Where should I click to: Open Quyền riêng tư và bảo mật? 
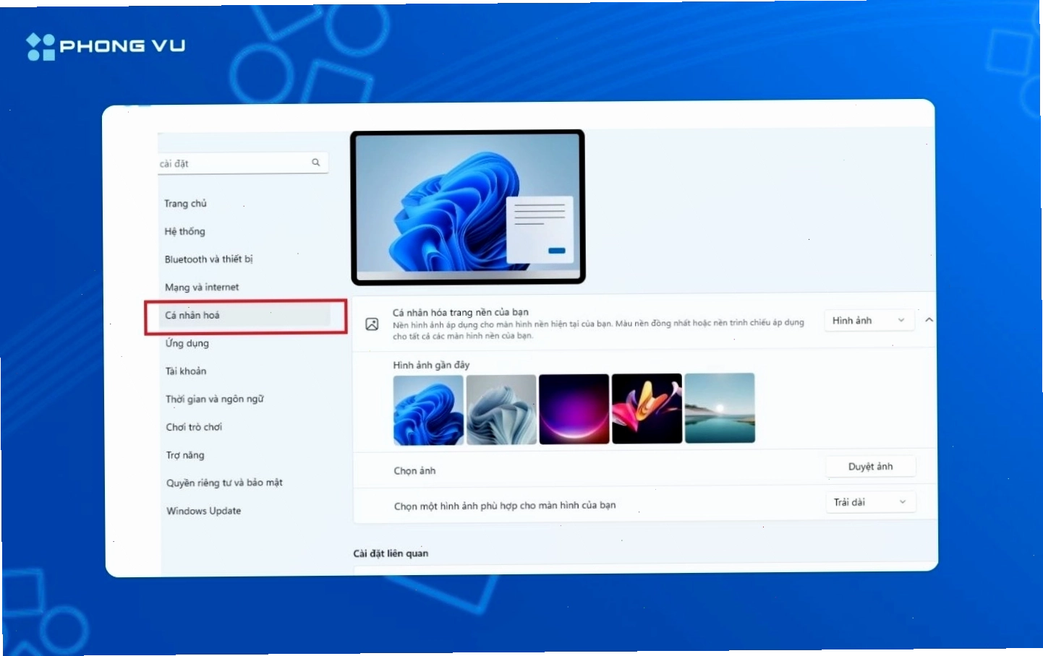pyautogui.click(x=224, y=483)
